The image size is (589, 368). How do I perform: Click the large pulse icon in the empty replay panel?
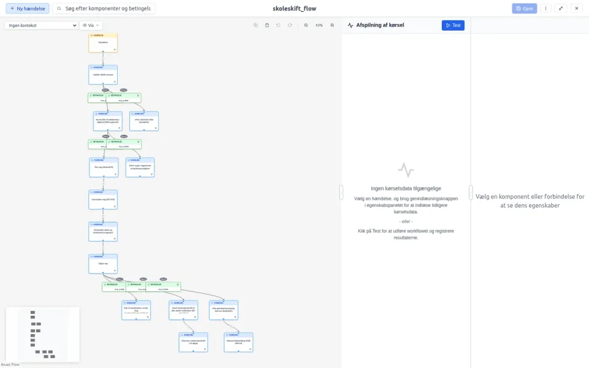point(406,170)
